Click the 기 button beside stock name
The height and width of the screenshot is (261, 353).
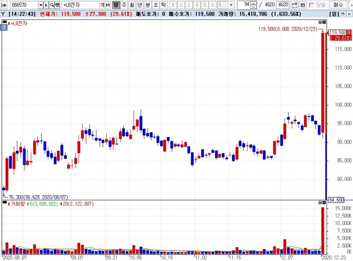(x=102, y=5)
